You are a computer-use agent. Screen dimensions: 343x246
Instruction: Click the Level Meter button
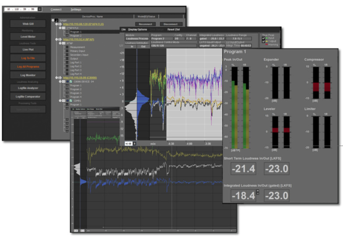(28, 37)
